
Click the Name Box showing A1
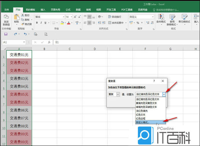(13, 42)
